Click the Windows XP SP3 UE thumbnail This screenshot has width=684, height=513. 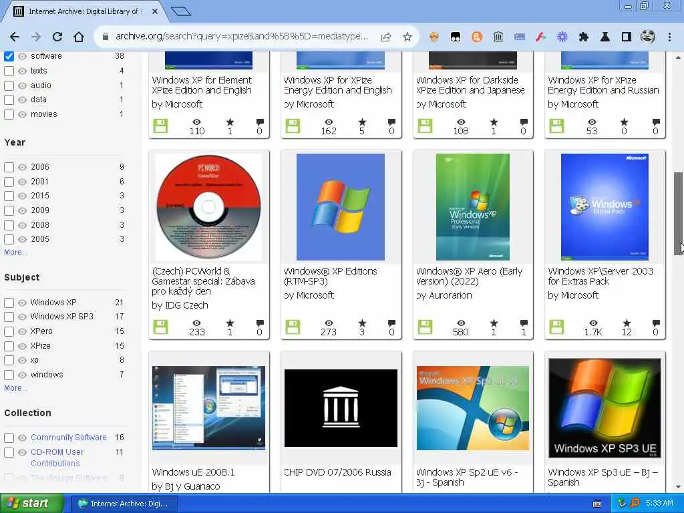click(605, 408)
